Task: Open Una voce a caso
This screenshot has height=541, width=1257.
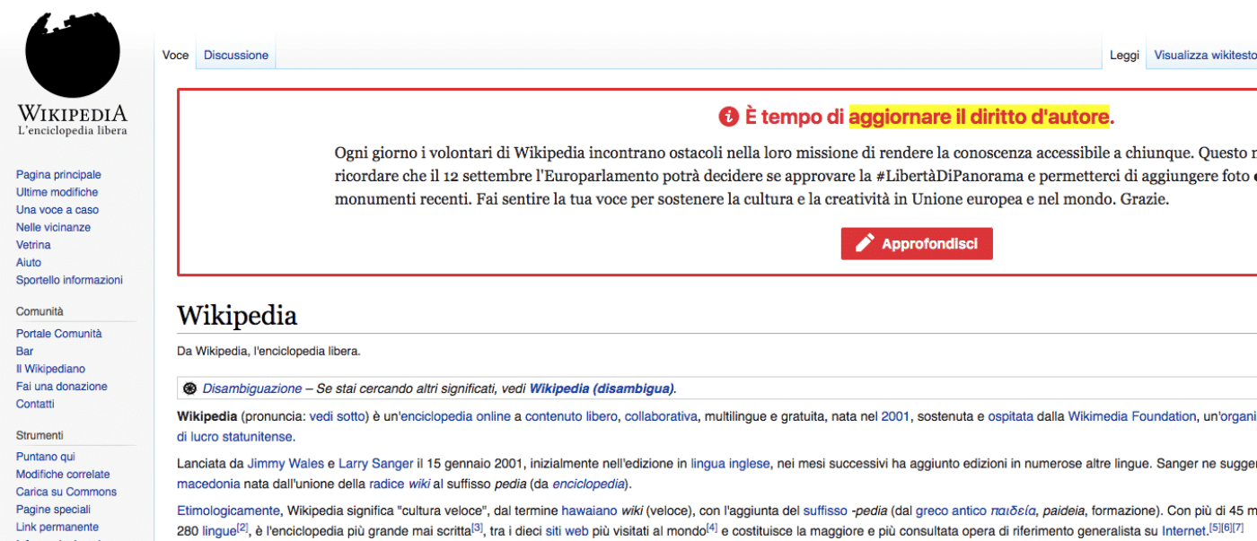Action: coord(57,210)
